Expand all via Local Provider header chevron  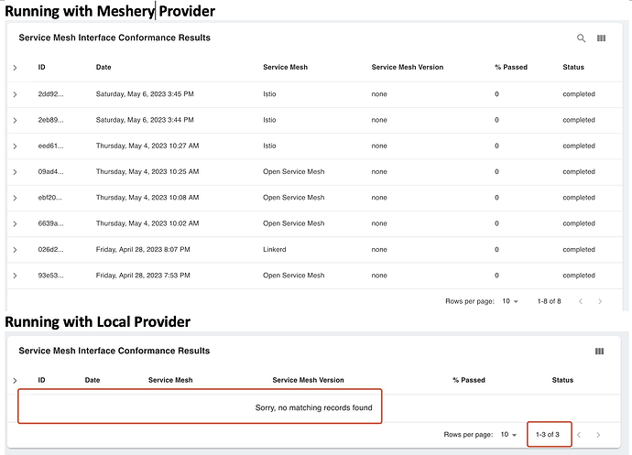point(15,381)
